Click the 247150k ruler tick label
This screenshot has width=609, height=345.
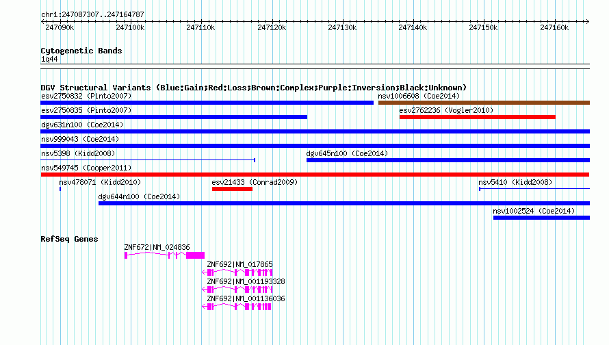pos(483,27)
